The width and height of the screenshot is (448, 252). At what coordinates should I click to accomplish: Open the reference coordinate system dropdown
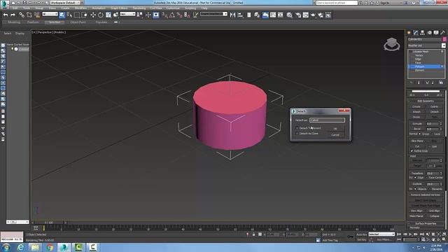[x=127, y=14]
